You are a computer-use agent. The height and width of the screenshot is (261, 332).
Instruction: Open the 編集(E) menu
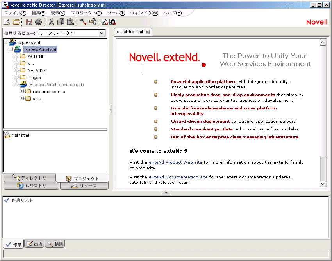click(39, 13)
